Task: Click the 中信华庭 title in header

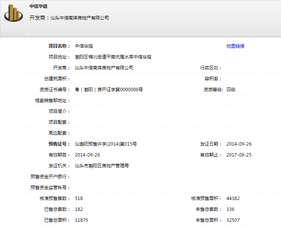Action: pos(38,6)
